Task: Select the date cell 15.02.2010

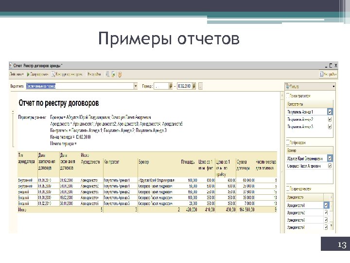Action: click(66, 198)
